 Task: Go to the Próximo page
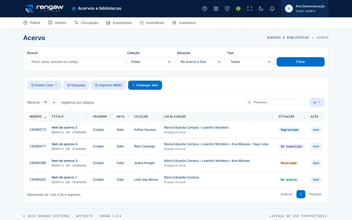[315, 194]
